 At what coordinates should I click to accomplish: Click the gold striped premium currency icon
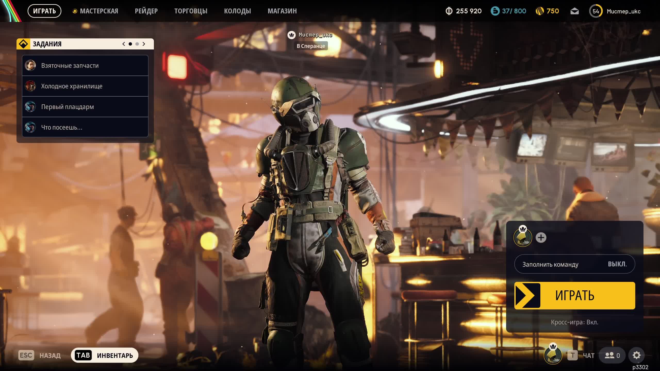[x=540, y=11]
